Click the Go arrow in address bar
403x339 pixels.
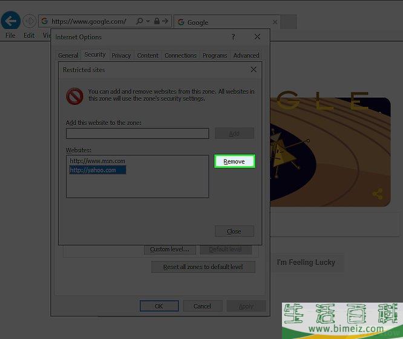pos(165,21)
